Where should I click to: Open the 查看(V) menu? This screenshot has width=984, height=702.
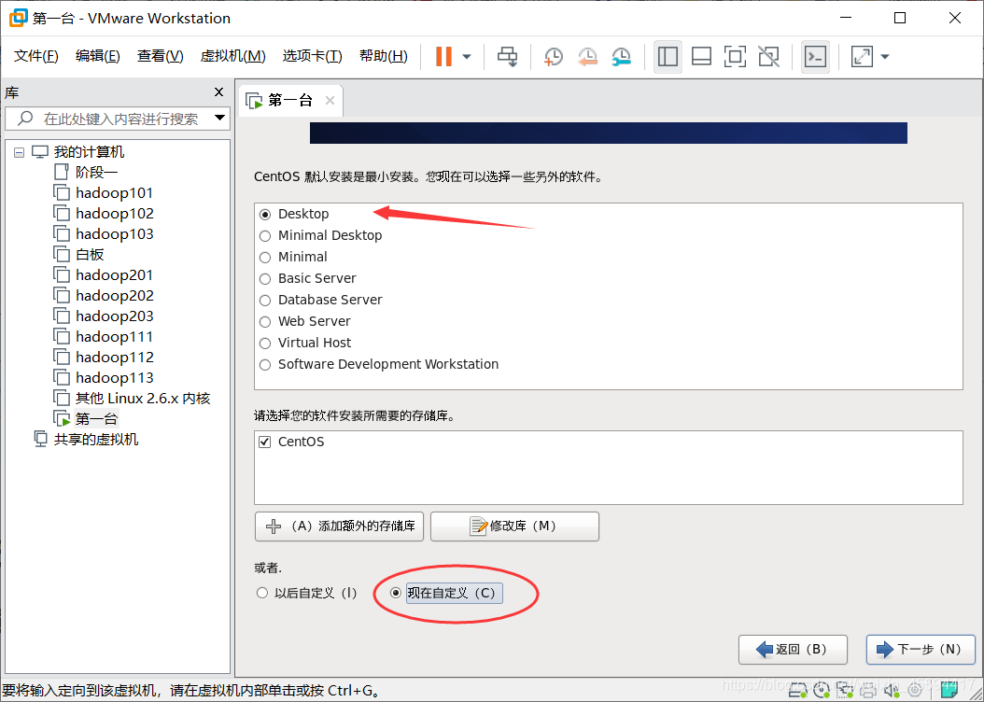(x=160, y=56)
